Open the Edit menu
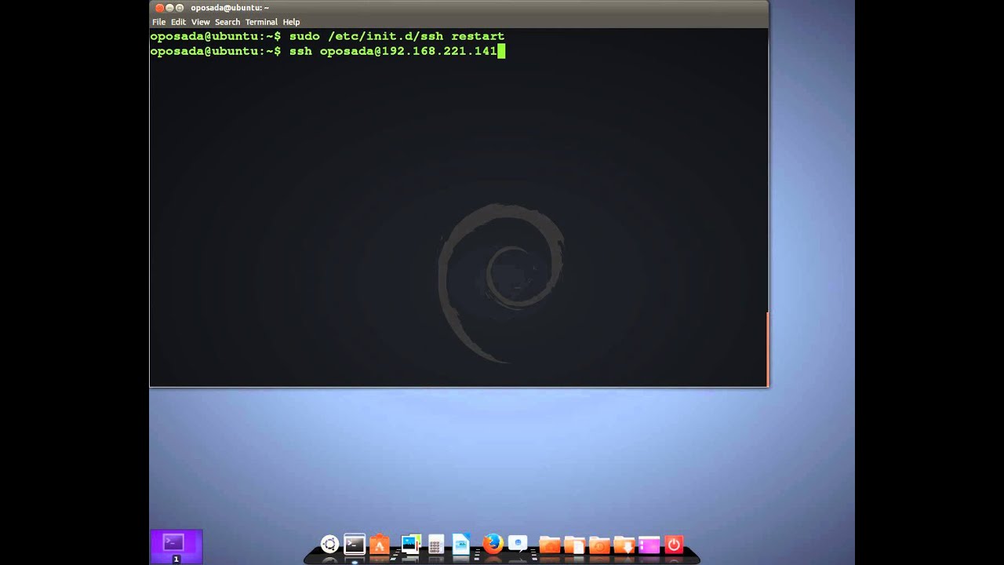 tap(178, 22)
